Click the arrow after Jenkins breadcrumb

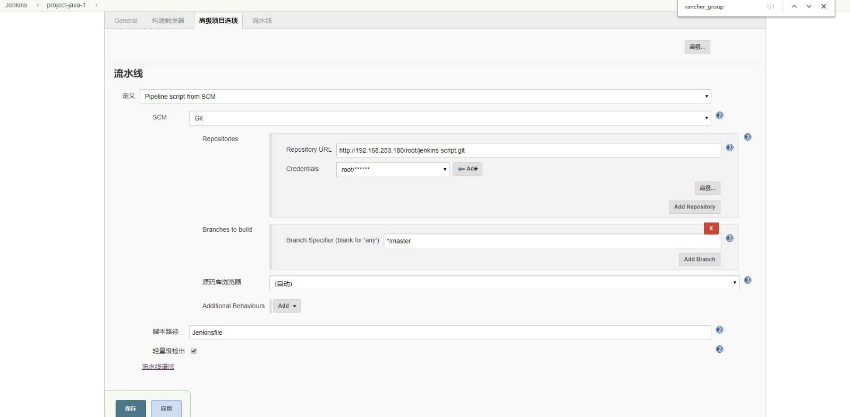[x=38, y=5]
